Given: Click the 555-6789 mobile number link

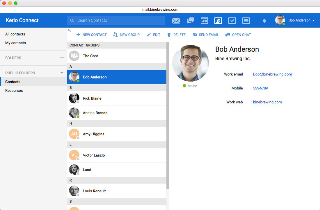Looking at the screenshot, I should tap(260, 88).
